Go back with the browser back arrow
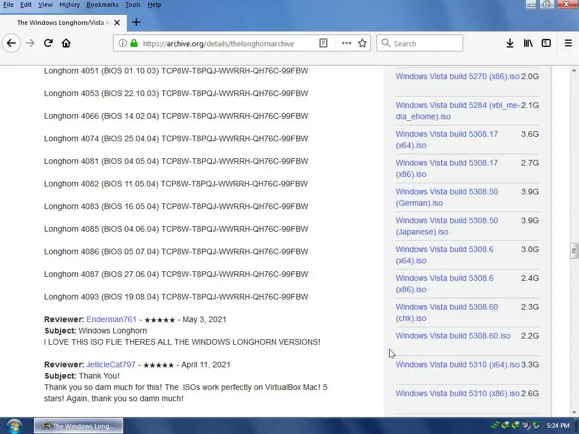Image resolution: width=579 pixels, height=434 pixels. pos(11,43)
